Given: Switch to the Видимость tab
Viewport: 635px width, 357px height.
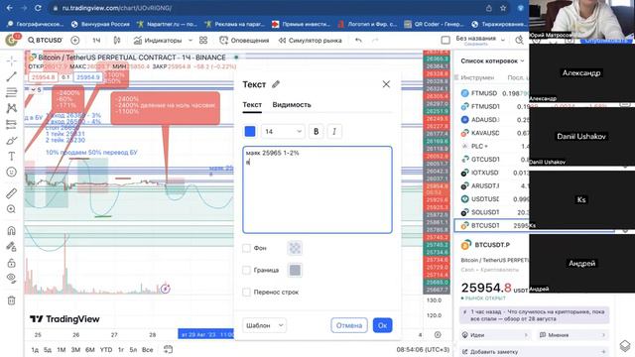Looking at the screenshot, I should (292, 105).
